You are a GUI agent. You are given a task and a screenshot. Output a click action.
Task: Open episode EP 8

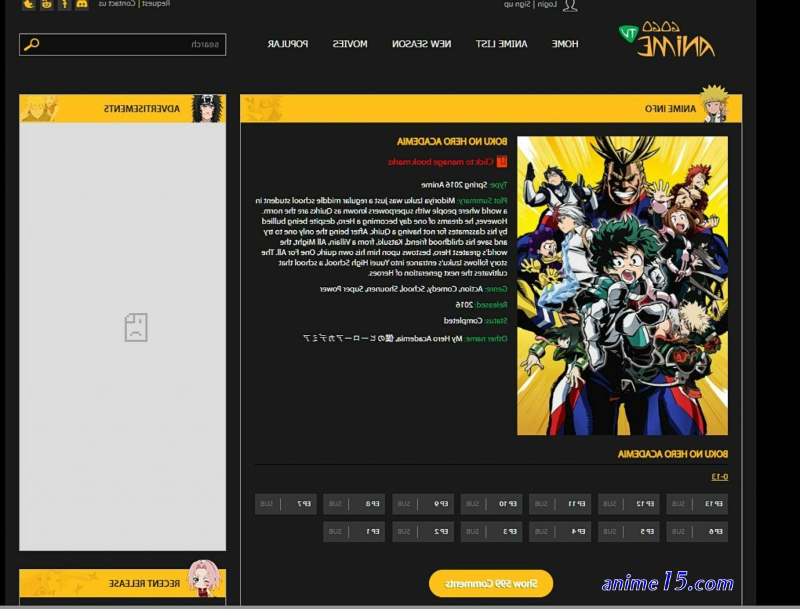(x=354, y=504)
